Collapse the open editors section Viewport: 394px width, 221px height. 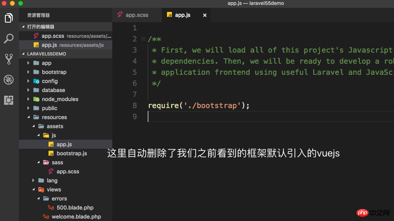[x=23, y=26]
